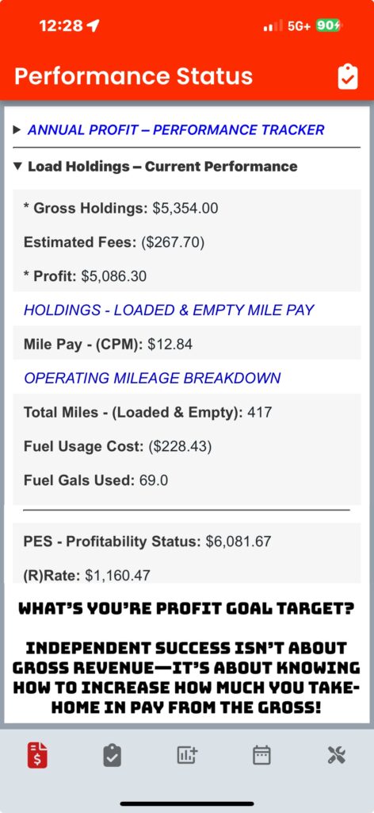374x813 pixels.
Task: Tap the Estimated Fees row
Action: [187, 242]
